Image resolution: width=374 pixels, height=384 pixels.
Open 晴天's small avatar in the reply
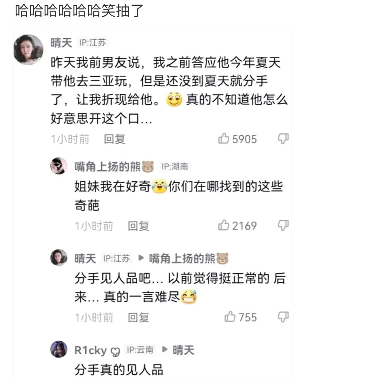point(59,258)
